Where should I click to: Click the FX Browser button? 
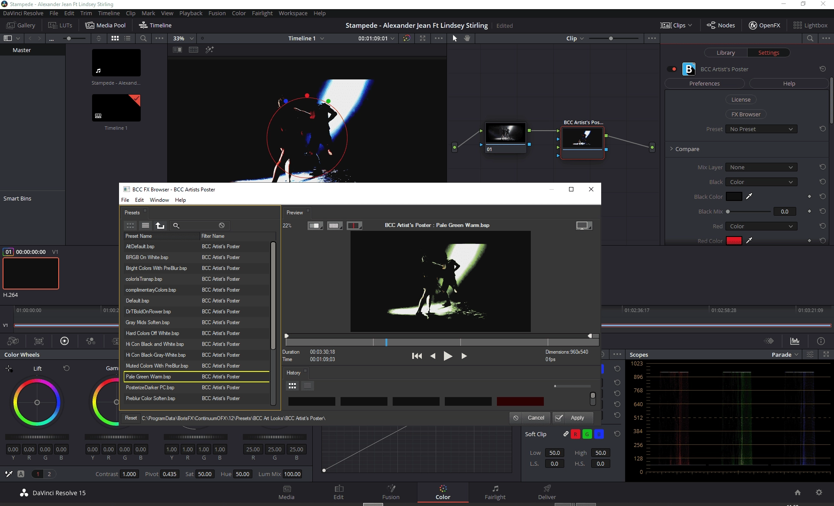tap(746, 114)
